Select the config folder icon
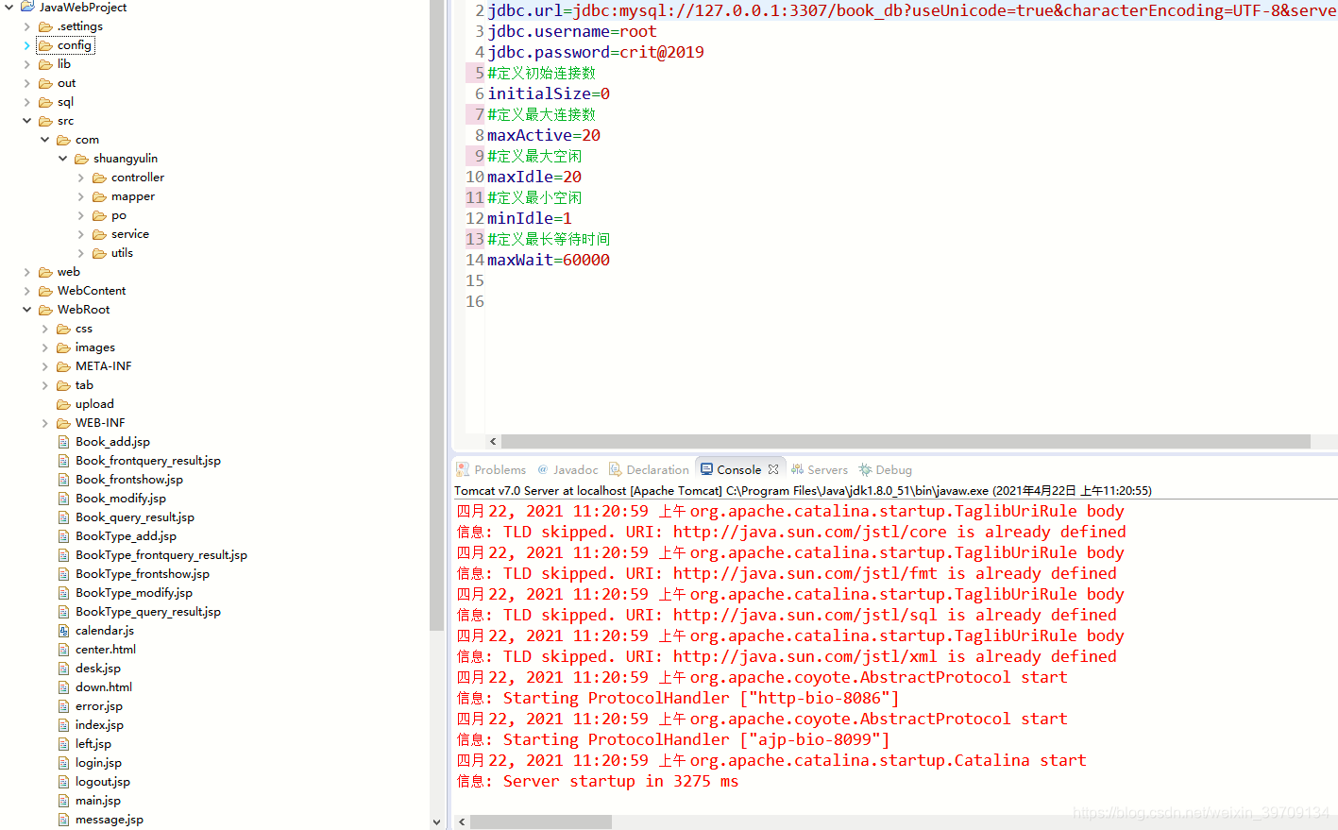The height and width of the screenshot is (830, 1338). [x=45, y=45]
